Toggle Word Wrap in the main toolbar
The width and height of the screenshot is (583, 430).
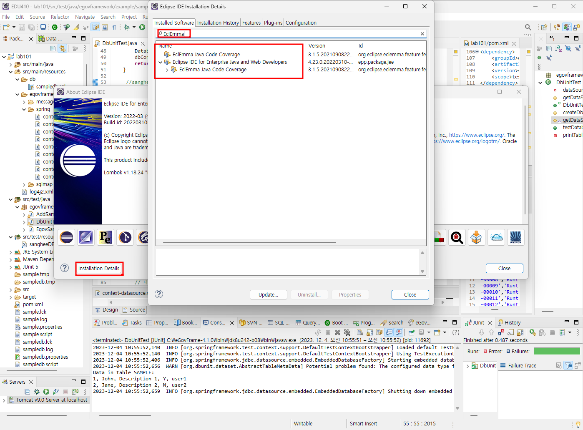(95, 27)
